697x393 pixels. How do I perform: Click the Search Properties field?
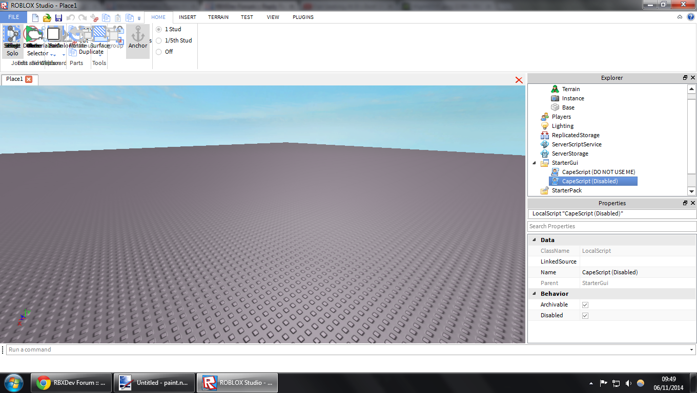tap(612, 226)
